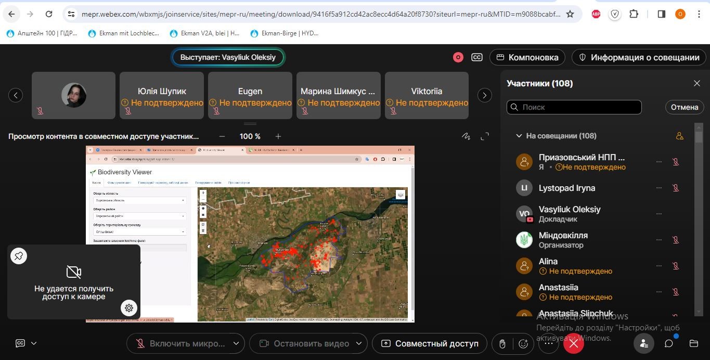Collapse the На совещании (108) section
710x360 pixels.
click(519, 136)
